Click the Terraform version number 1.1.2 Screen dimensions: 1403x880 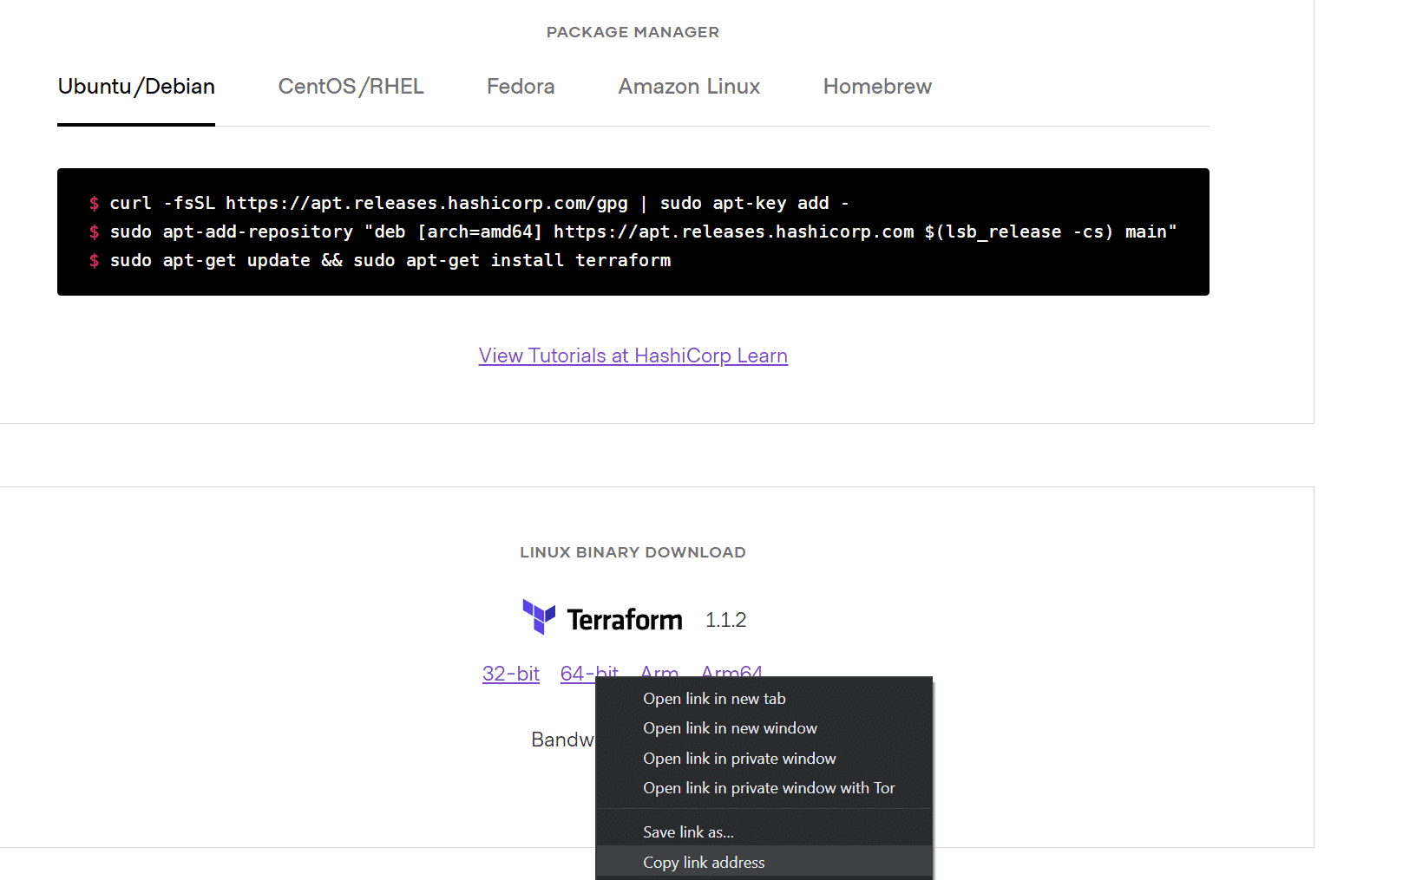tap(725, 619)
